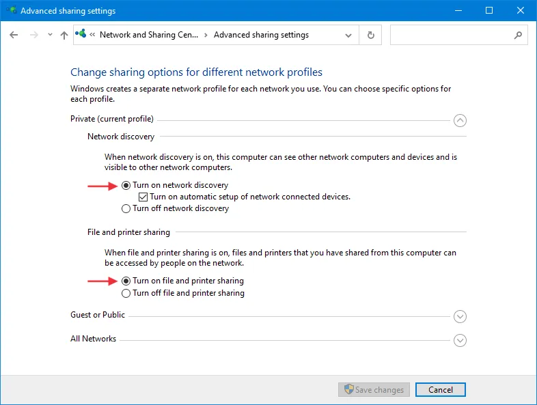Click the window title bar app icon

pyautogui.click(x=11, y=11)
